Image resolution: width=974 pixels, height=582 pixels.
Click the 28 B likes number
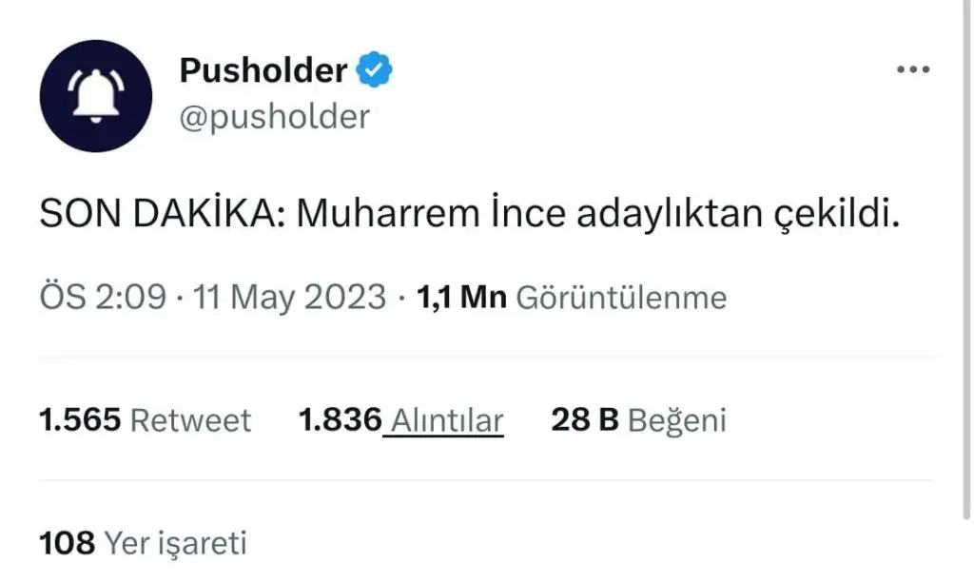(x=585, y=419)
